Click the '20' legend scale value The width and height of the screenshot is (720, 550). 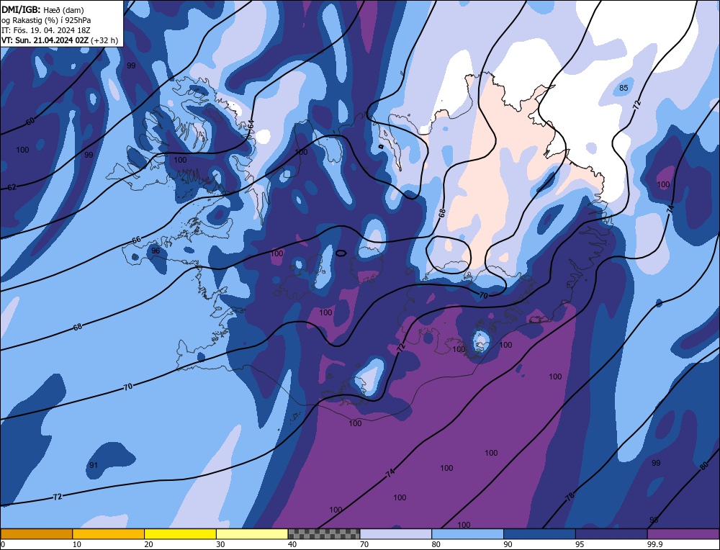click(149, 544)
